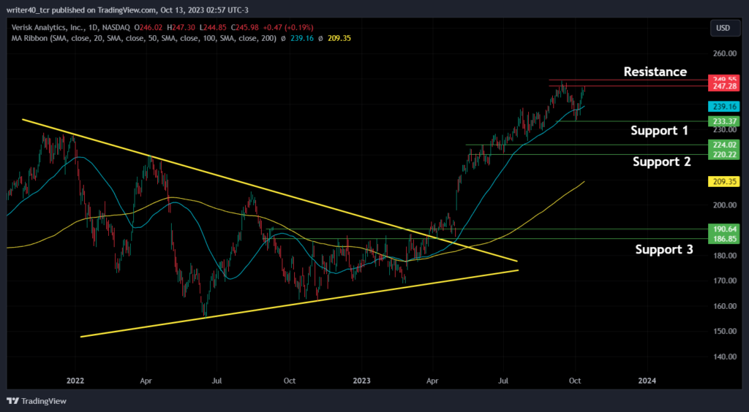Click the 2024 time axis label
This screenshot has width=749, height=412.
click(647, 381)
